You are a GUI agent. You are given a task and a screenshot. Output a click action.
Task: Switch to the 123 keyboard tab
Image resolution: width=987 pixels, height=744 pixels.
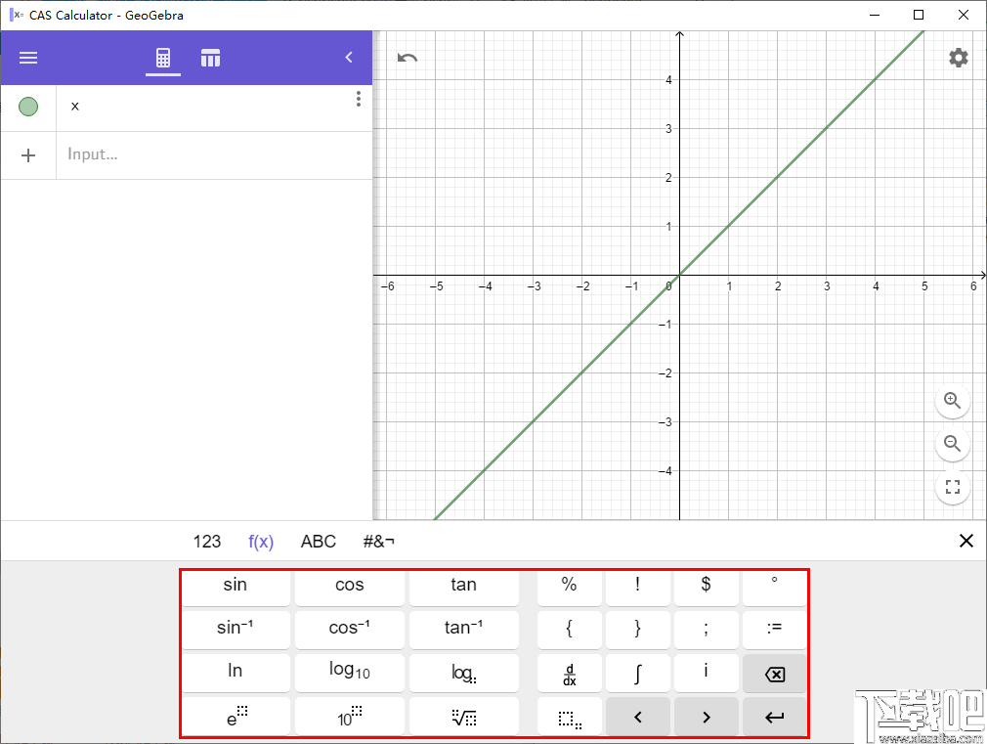pyautogui.click(x=207, y=541)
